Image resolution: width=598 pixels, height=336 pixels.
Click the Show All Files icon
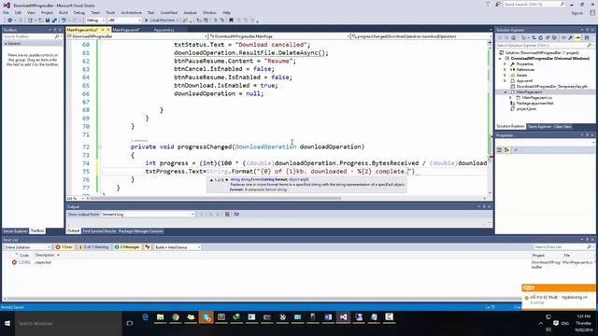pos(554,37)
